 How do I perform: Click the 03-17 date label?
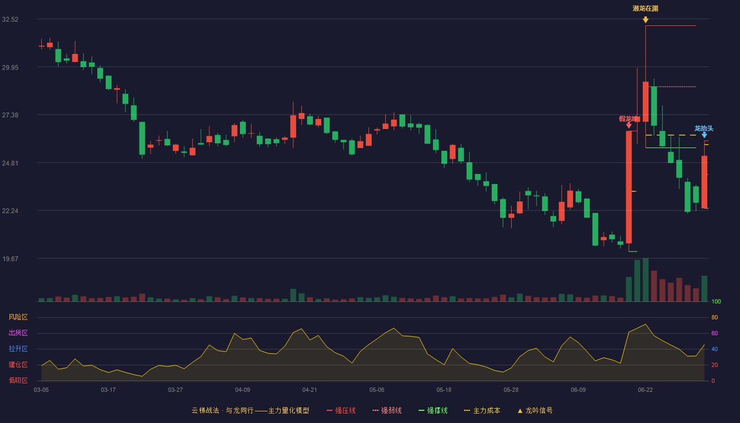pyautogui.click(x=108, y=390)
